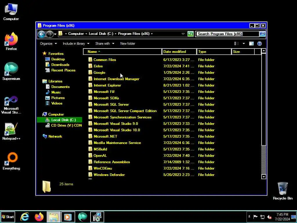Open the recent pages dropdown next to Forward
This screenshot has width=297, height=223.
tap(55, 34)
